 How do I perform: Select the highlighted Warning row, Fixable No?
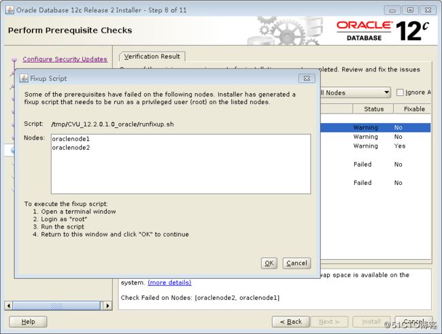click(x=375, y=127)
